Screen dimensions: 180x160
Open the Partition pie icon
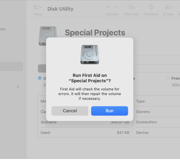pos(151,7)
